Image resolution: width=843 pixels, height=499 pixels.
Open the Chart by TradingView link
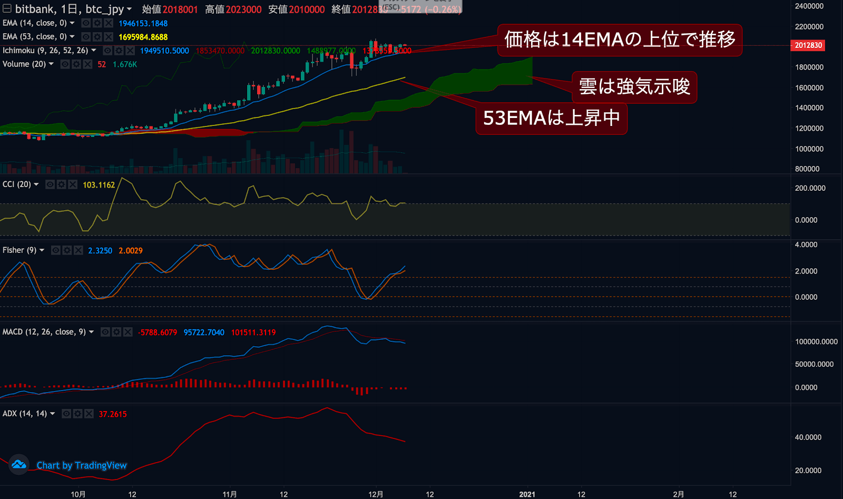click(82, 465)
